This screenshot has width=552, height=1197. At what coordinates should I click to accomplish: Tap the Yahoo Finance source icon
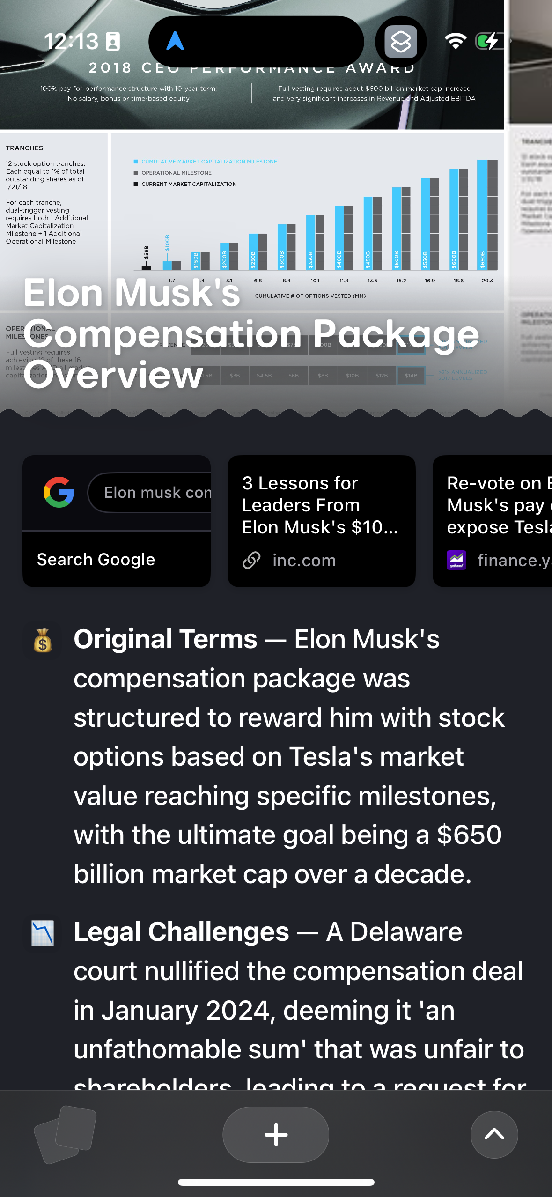pos(456,560)
